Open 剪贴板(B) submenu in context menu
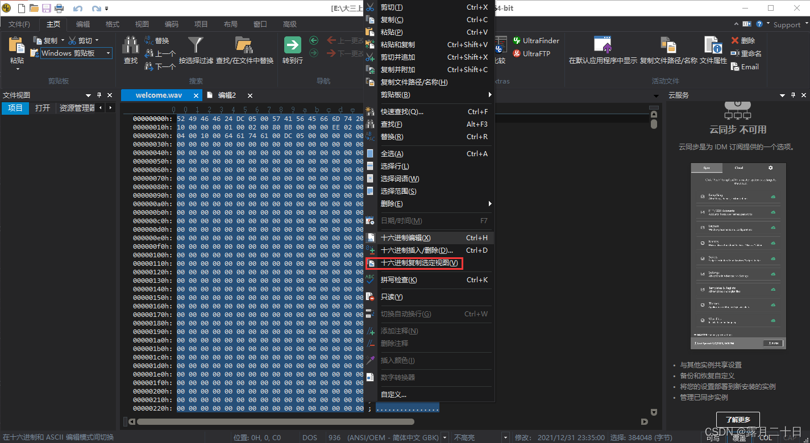The height and width of the screenshot is (443, 810). 429,95
